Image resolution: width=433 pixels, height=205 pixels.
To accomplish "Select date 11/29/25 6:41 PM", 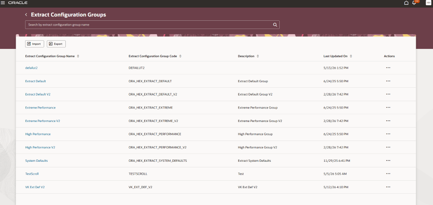I will [x=336, y=160].
